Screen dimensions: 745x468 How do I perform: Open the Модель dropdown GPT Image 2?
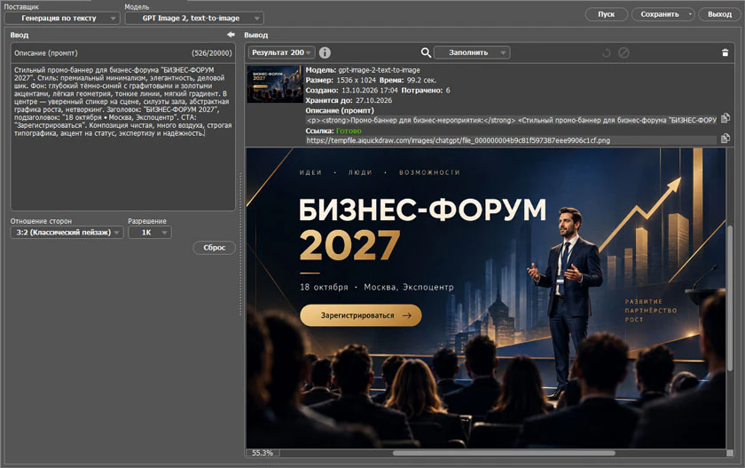194,18
